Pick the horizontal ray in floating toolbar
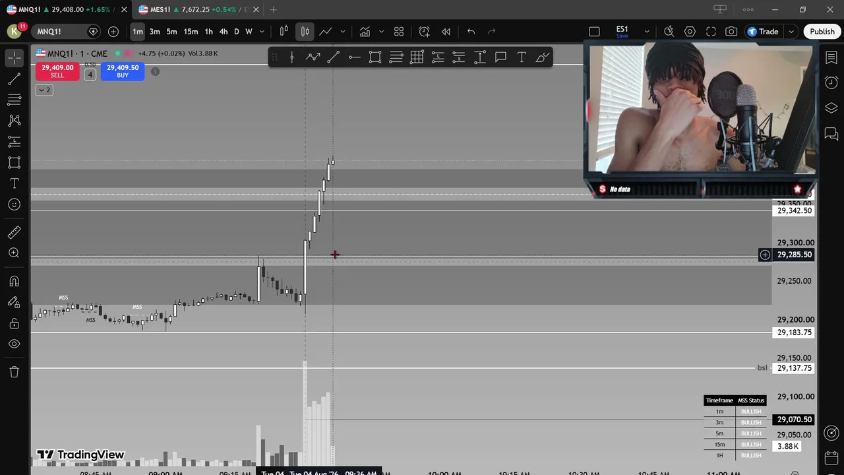 point(354,57)
